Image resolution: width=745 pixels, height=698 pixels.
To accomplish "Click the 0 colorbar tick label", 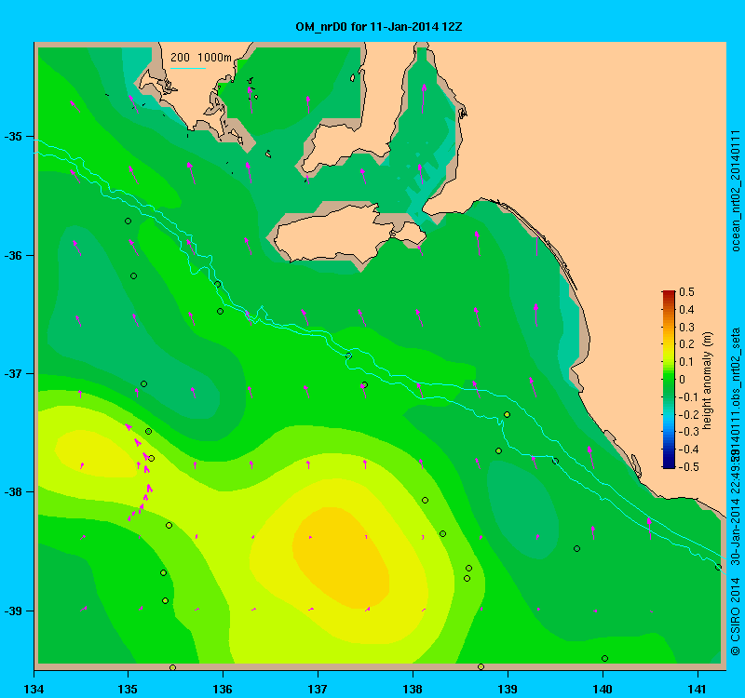I will (x=683, y=380).
